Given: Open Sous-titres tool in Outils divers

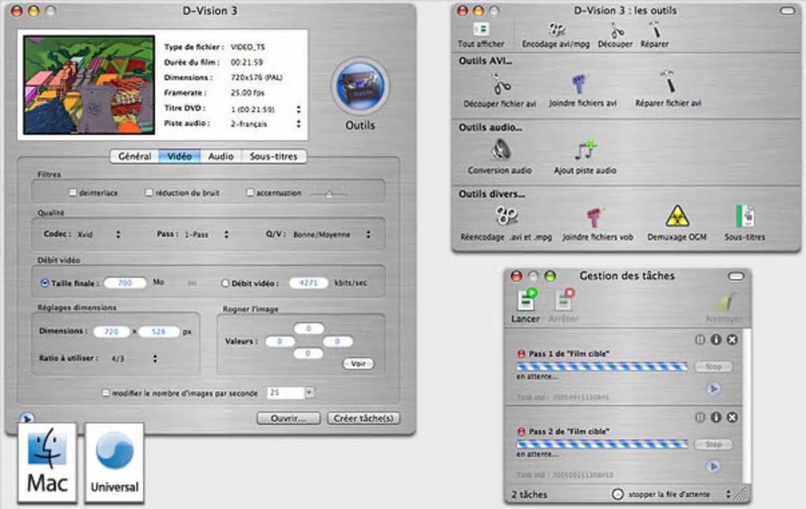Looking at the screenshot, I should [745, 223].
